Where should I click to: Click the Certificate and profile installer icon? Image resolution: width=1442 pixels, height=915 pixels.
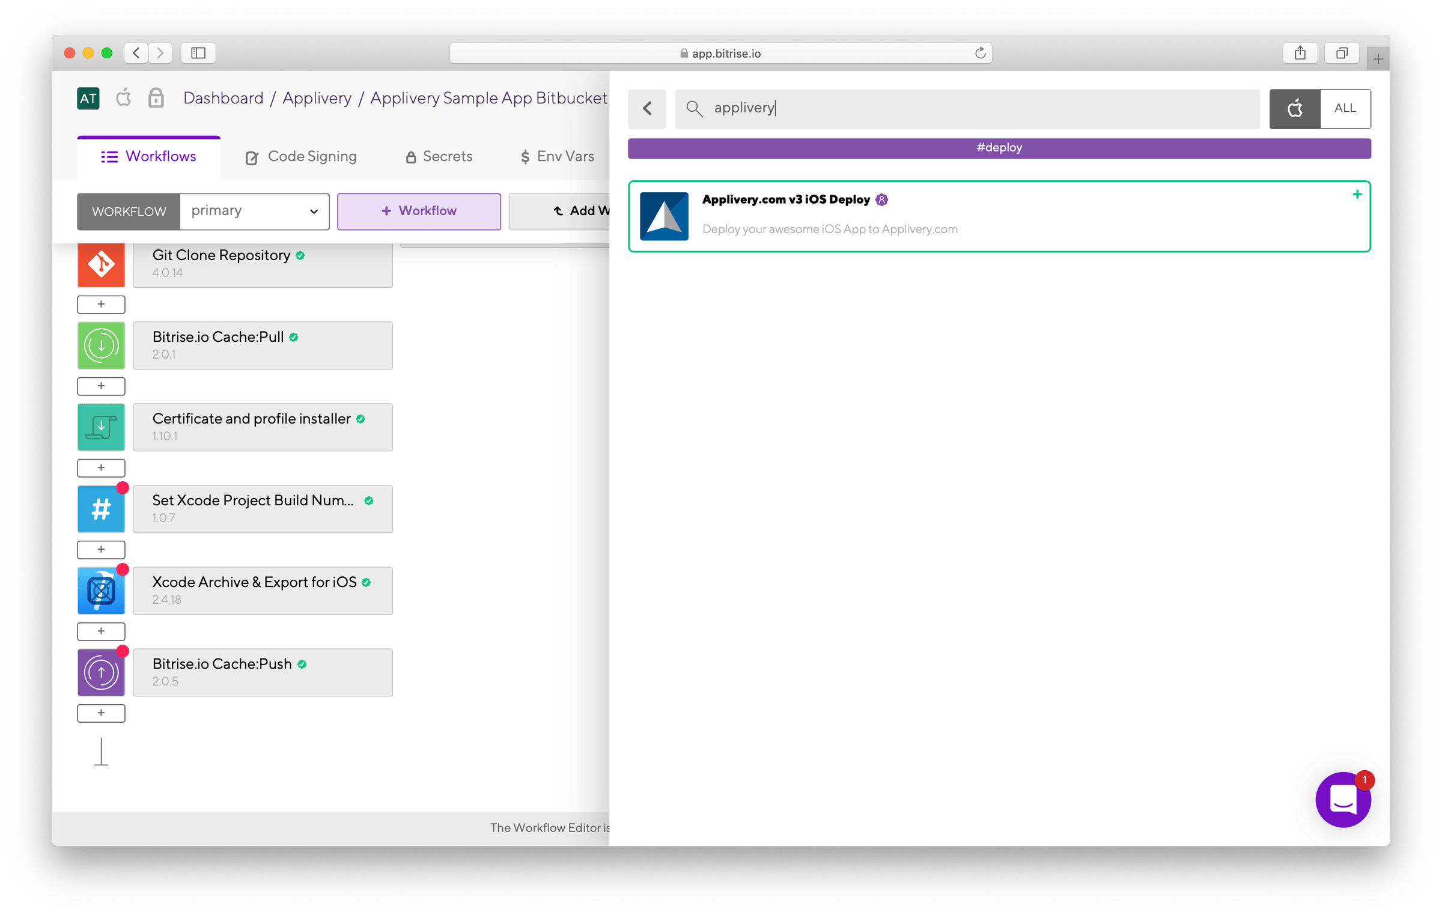(x=101, y=427)
